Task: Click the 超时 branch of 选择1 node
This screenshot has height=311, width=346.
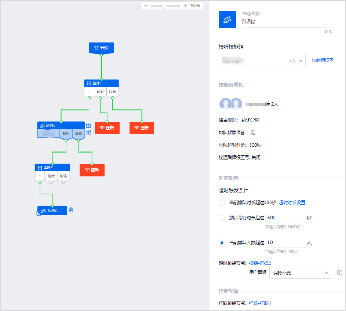Action: [100, 92]
